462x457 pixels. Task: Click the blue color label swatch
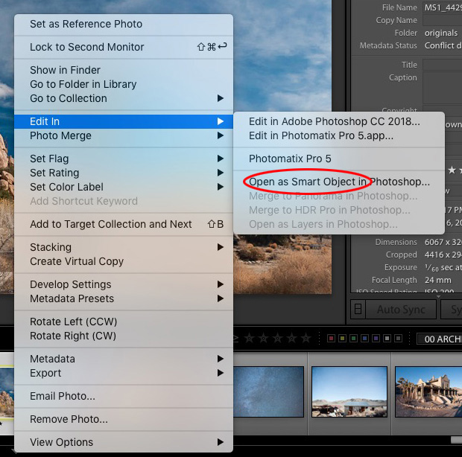pos(365,339)
